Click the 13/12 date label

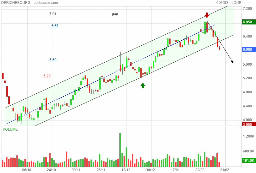[x=126, y=170]
